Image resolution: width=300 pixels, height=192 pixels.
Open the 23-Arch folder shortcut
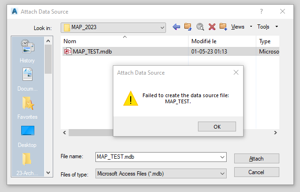(27, 164)
